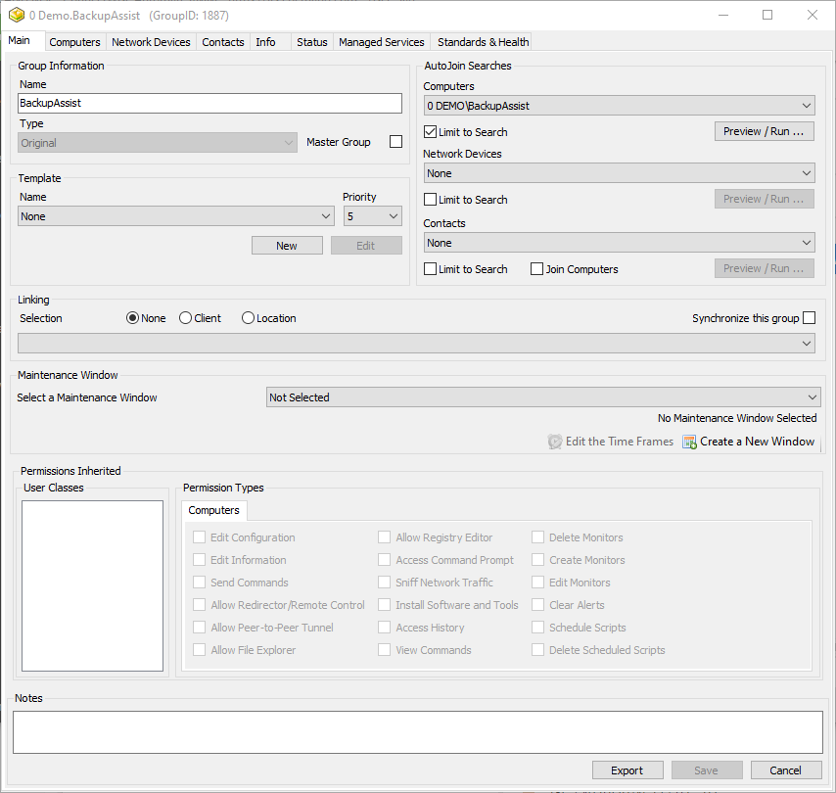Open the Template Name dropdown
The width and height of the screenshot is (836, 793).
tap(176, 216)
